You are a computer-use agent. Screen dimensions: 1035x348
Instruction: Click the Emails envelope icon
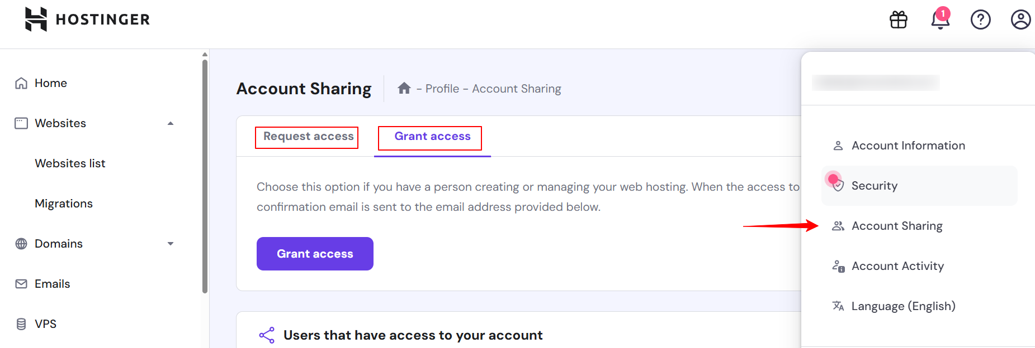point(21,284)
